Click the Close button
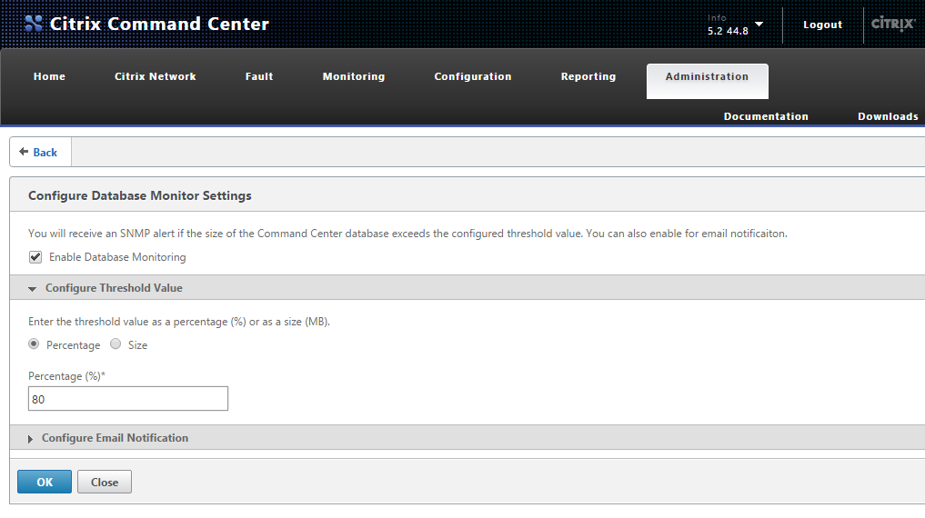Screen dimensions: 925x518 point(105,482)
